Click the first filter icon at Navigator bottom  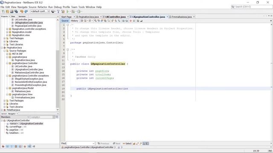3,146
